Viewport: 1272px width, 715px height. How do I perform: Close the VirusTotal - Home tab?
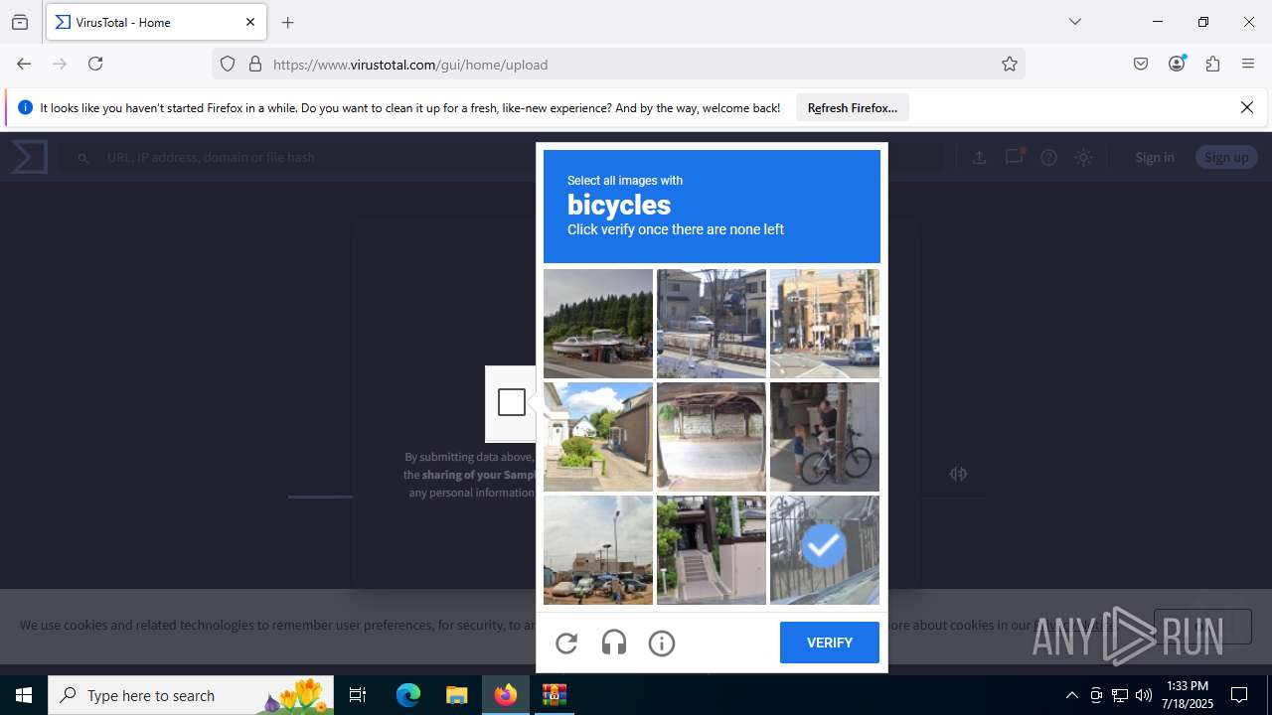pyautogui.click(x=250, y=22)
